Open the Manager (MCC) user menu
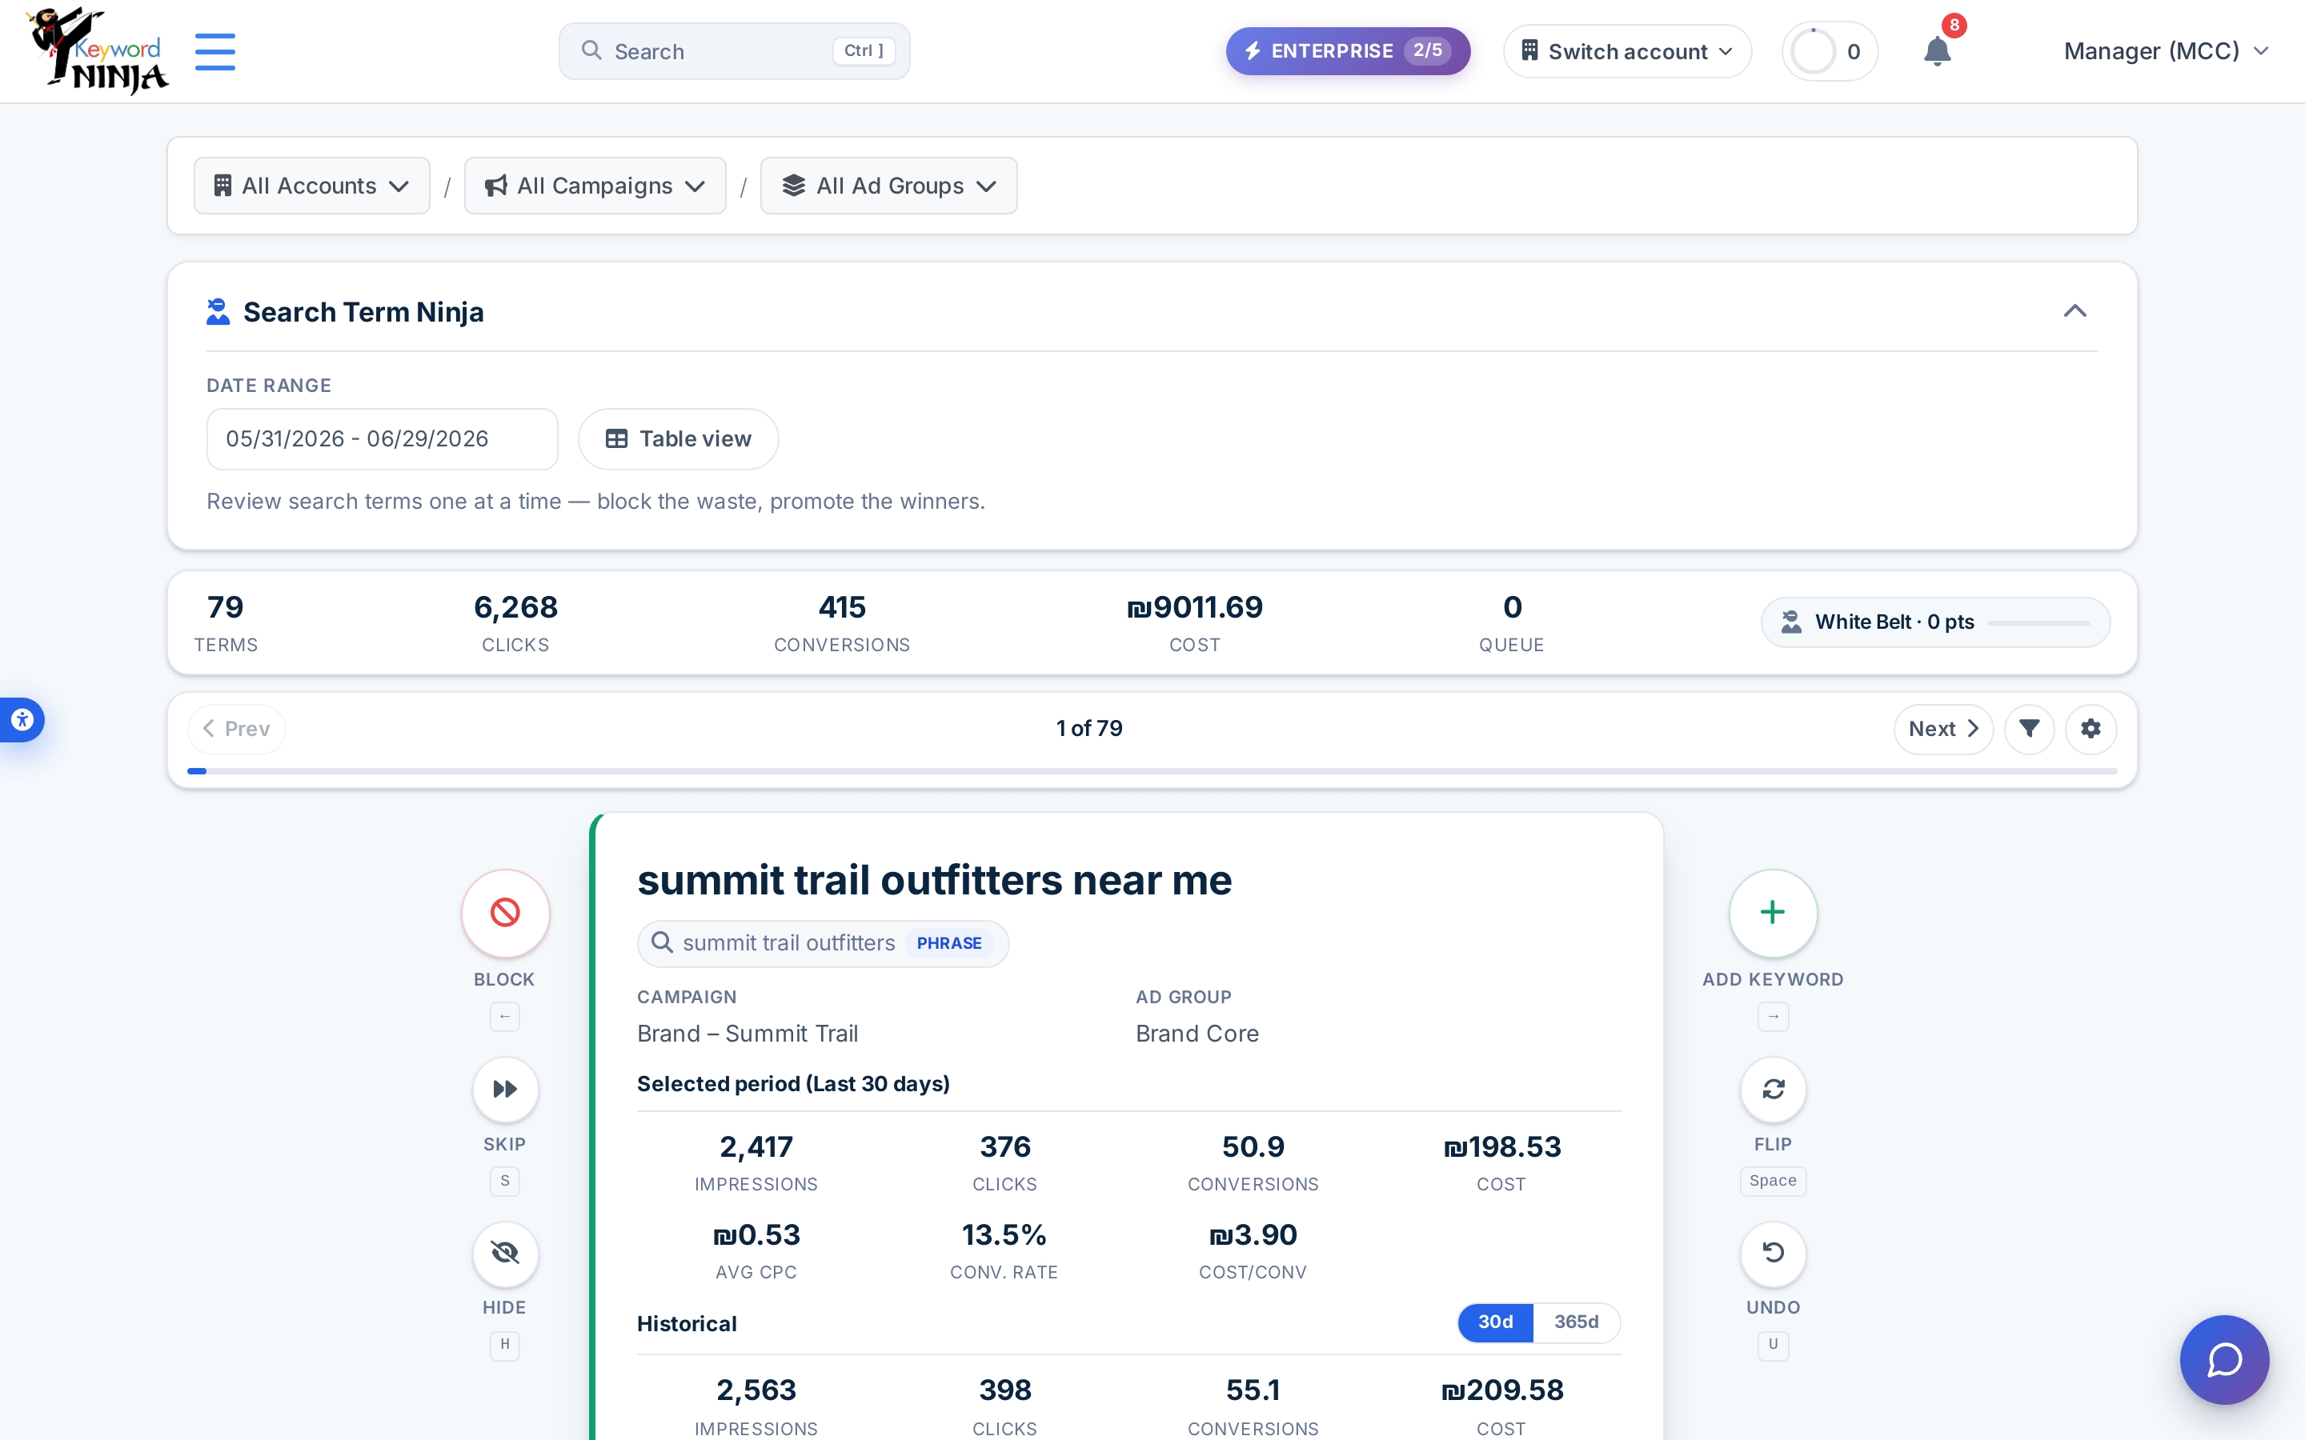This screenshot has height=1440, width=2305. tap(2166, 51)
